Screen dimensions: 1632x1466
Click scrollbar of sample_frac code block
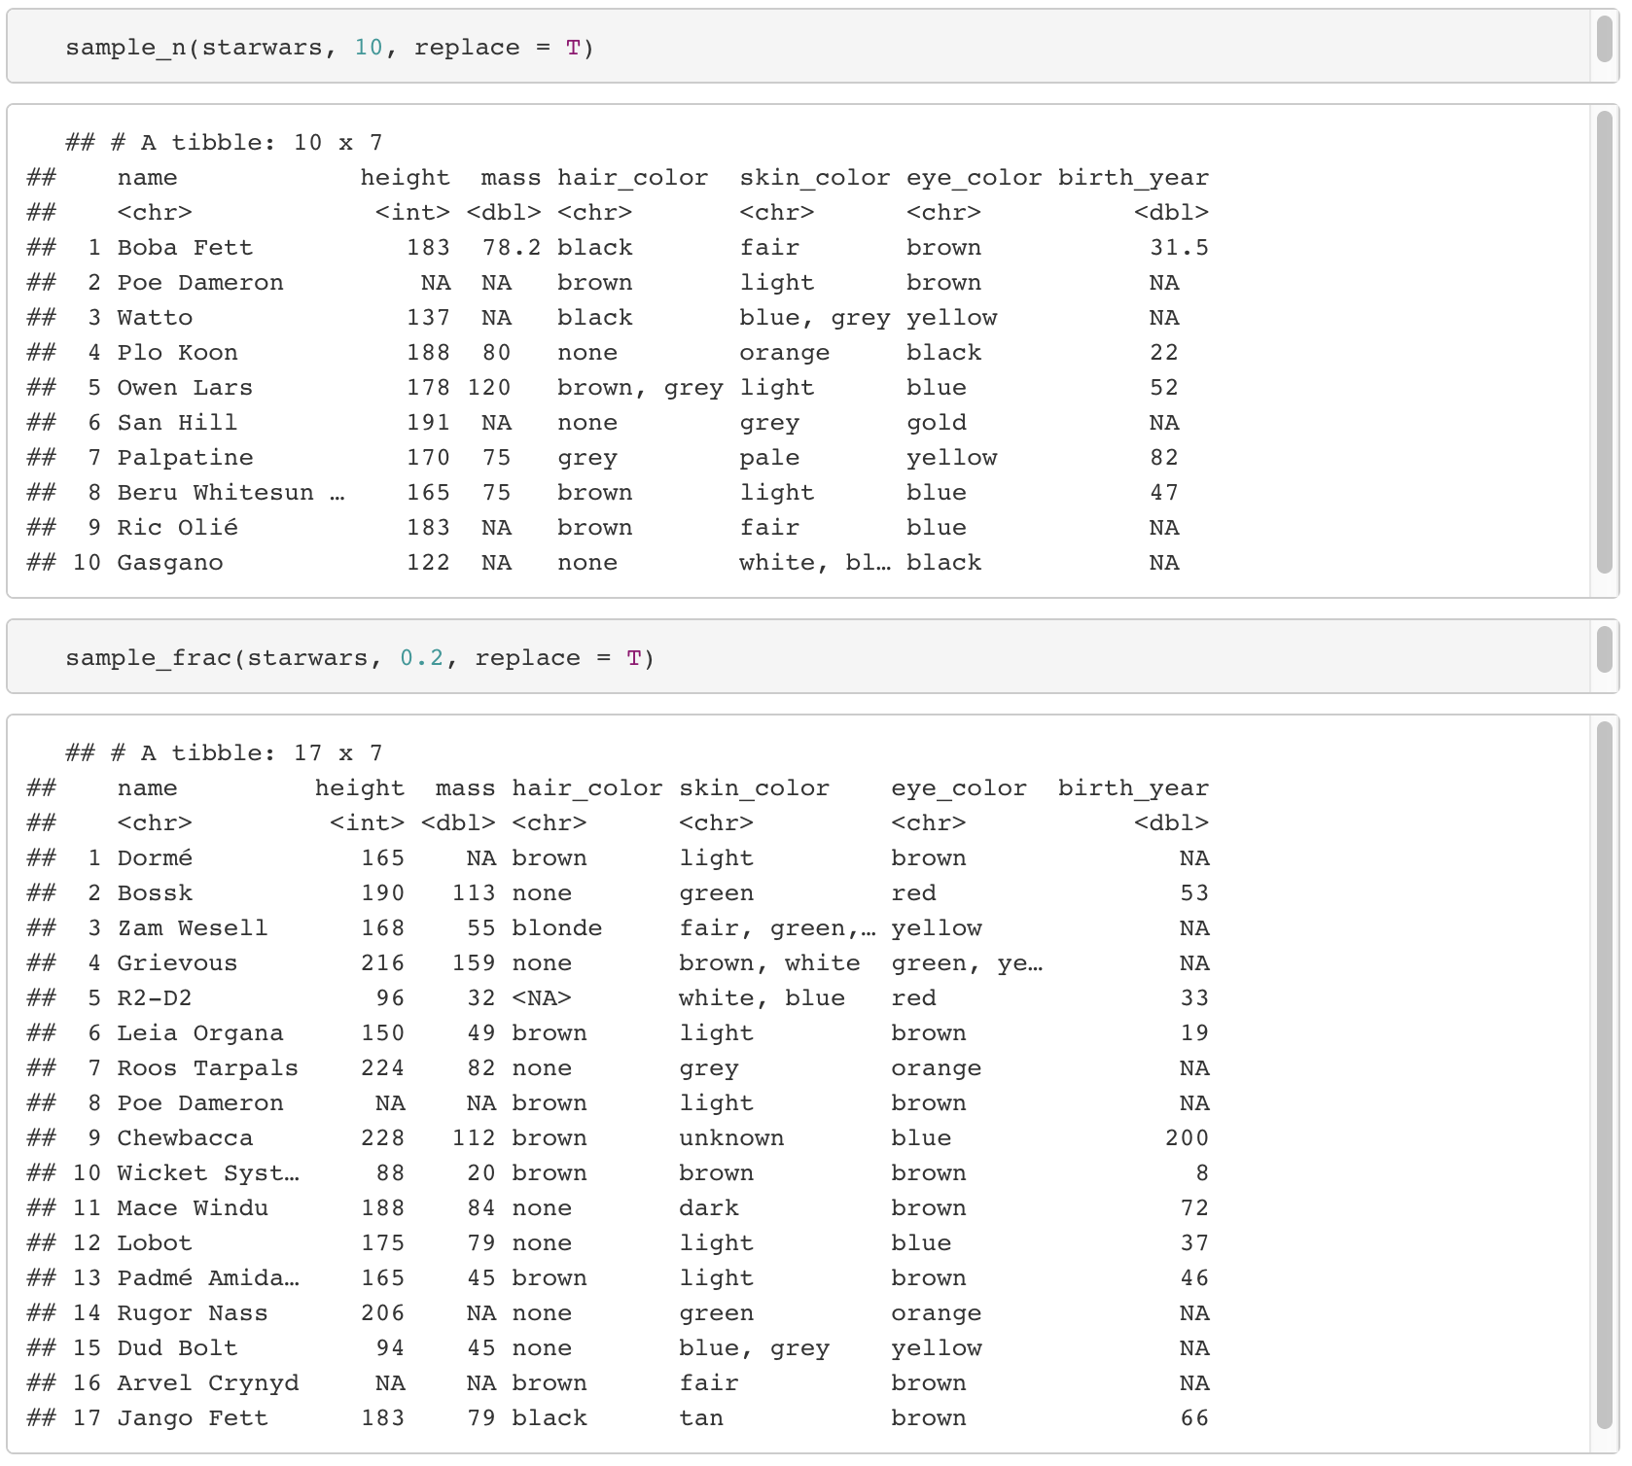coord(1606,649)
